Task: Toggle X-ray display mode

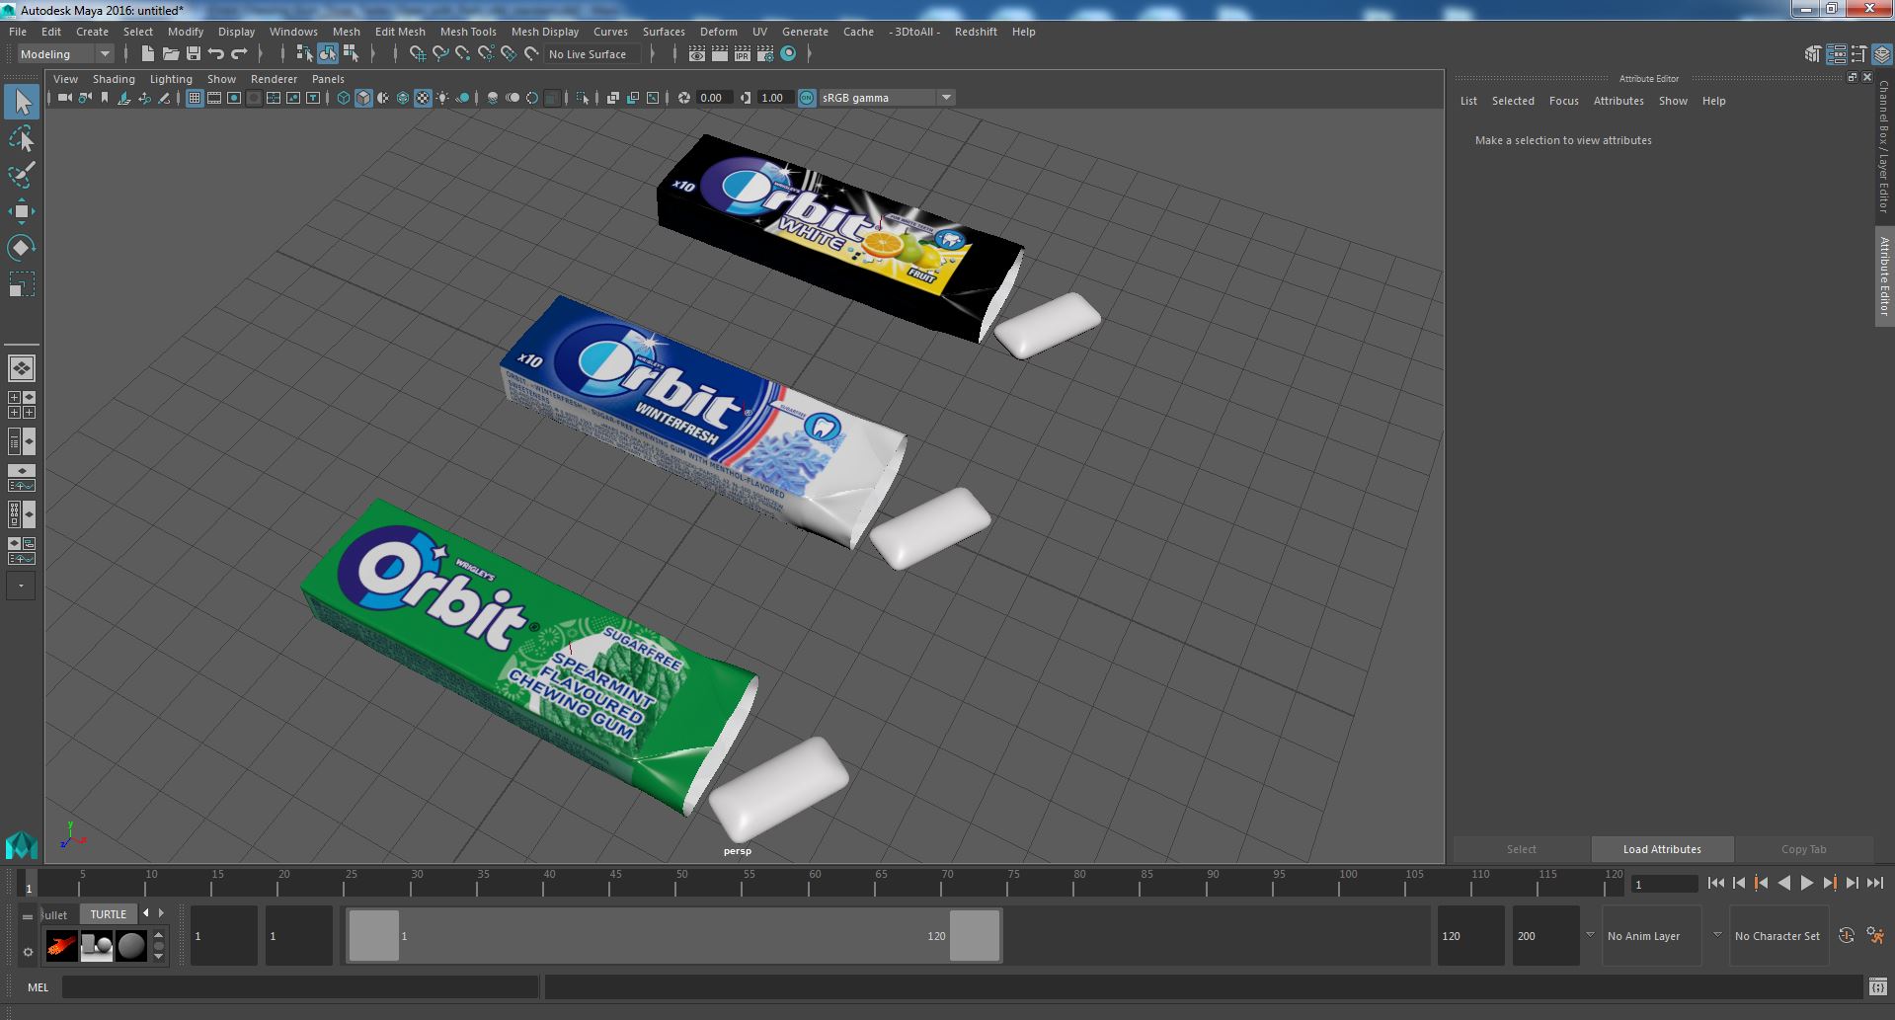Action: coord(613,98)
